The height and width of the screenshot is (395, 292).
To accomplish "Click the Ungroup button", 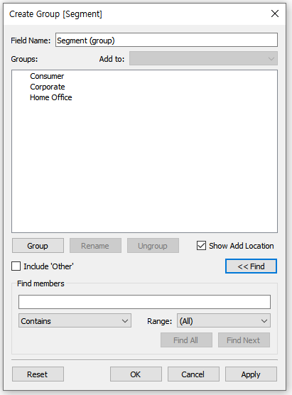I will coord(153,246).
